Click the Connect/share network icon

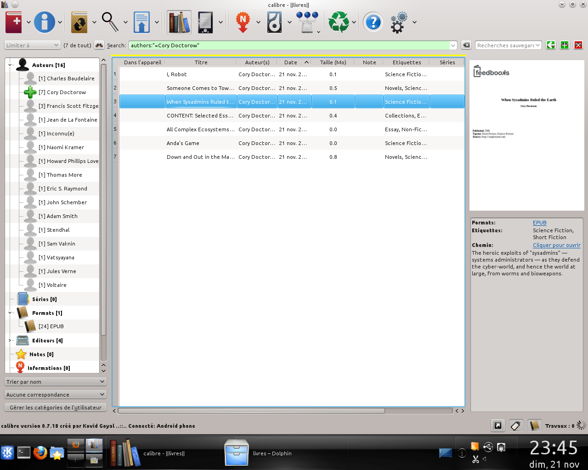pos(307,22)
